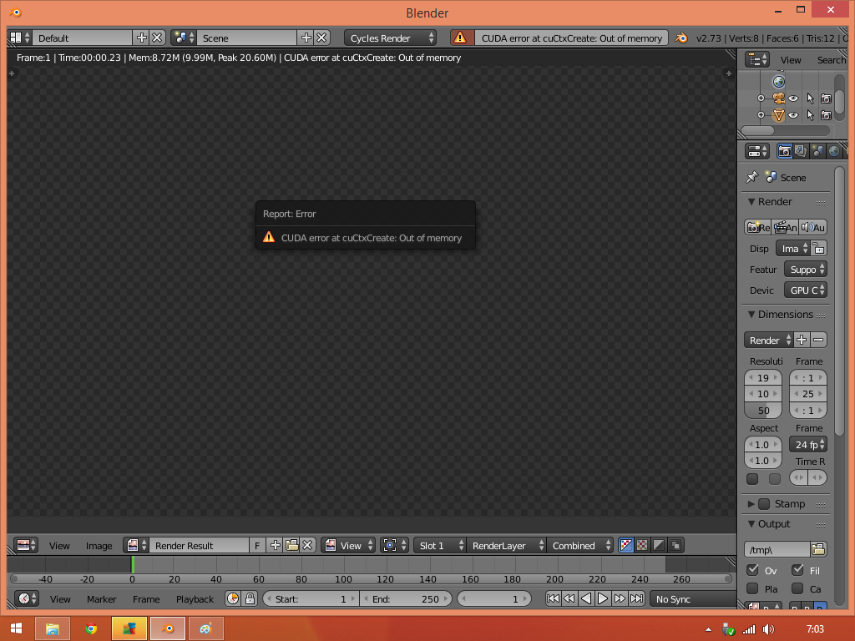Pin the properties context
The height and width of the screenshot is (641, 855).
[752, 177]
